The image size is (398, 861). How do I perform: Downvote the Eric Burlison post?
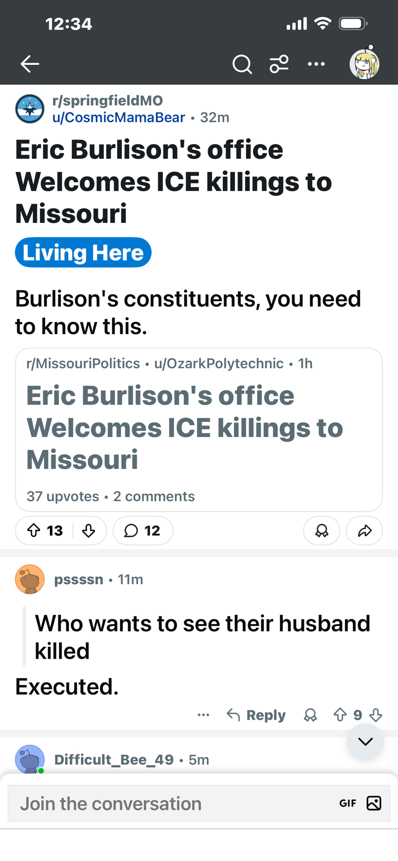[x=89, y=530]
